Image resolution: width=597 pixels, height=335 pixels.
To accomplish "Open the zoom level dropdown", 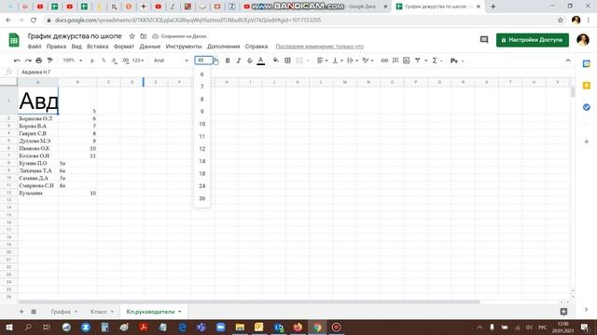I will tap(72, 60).
